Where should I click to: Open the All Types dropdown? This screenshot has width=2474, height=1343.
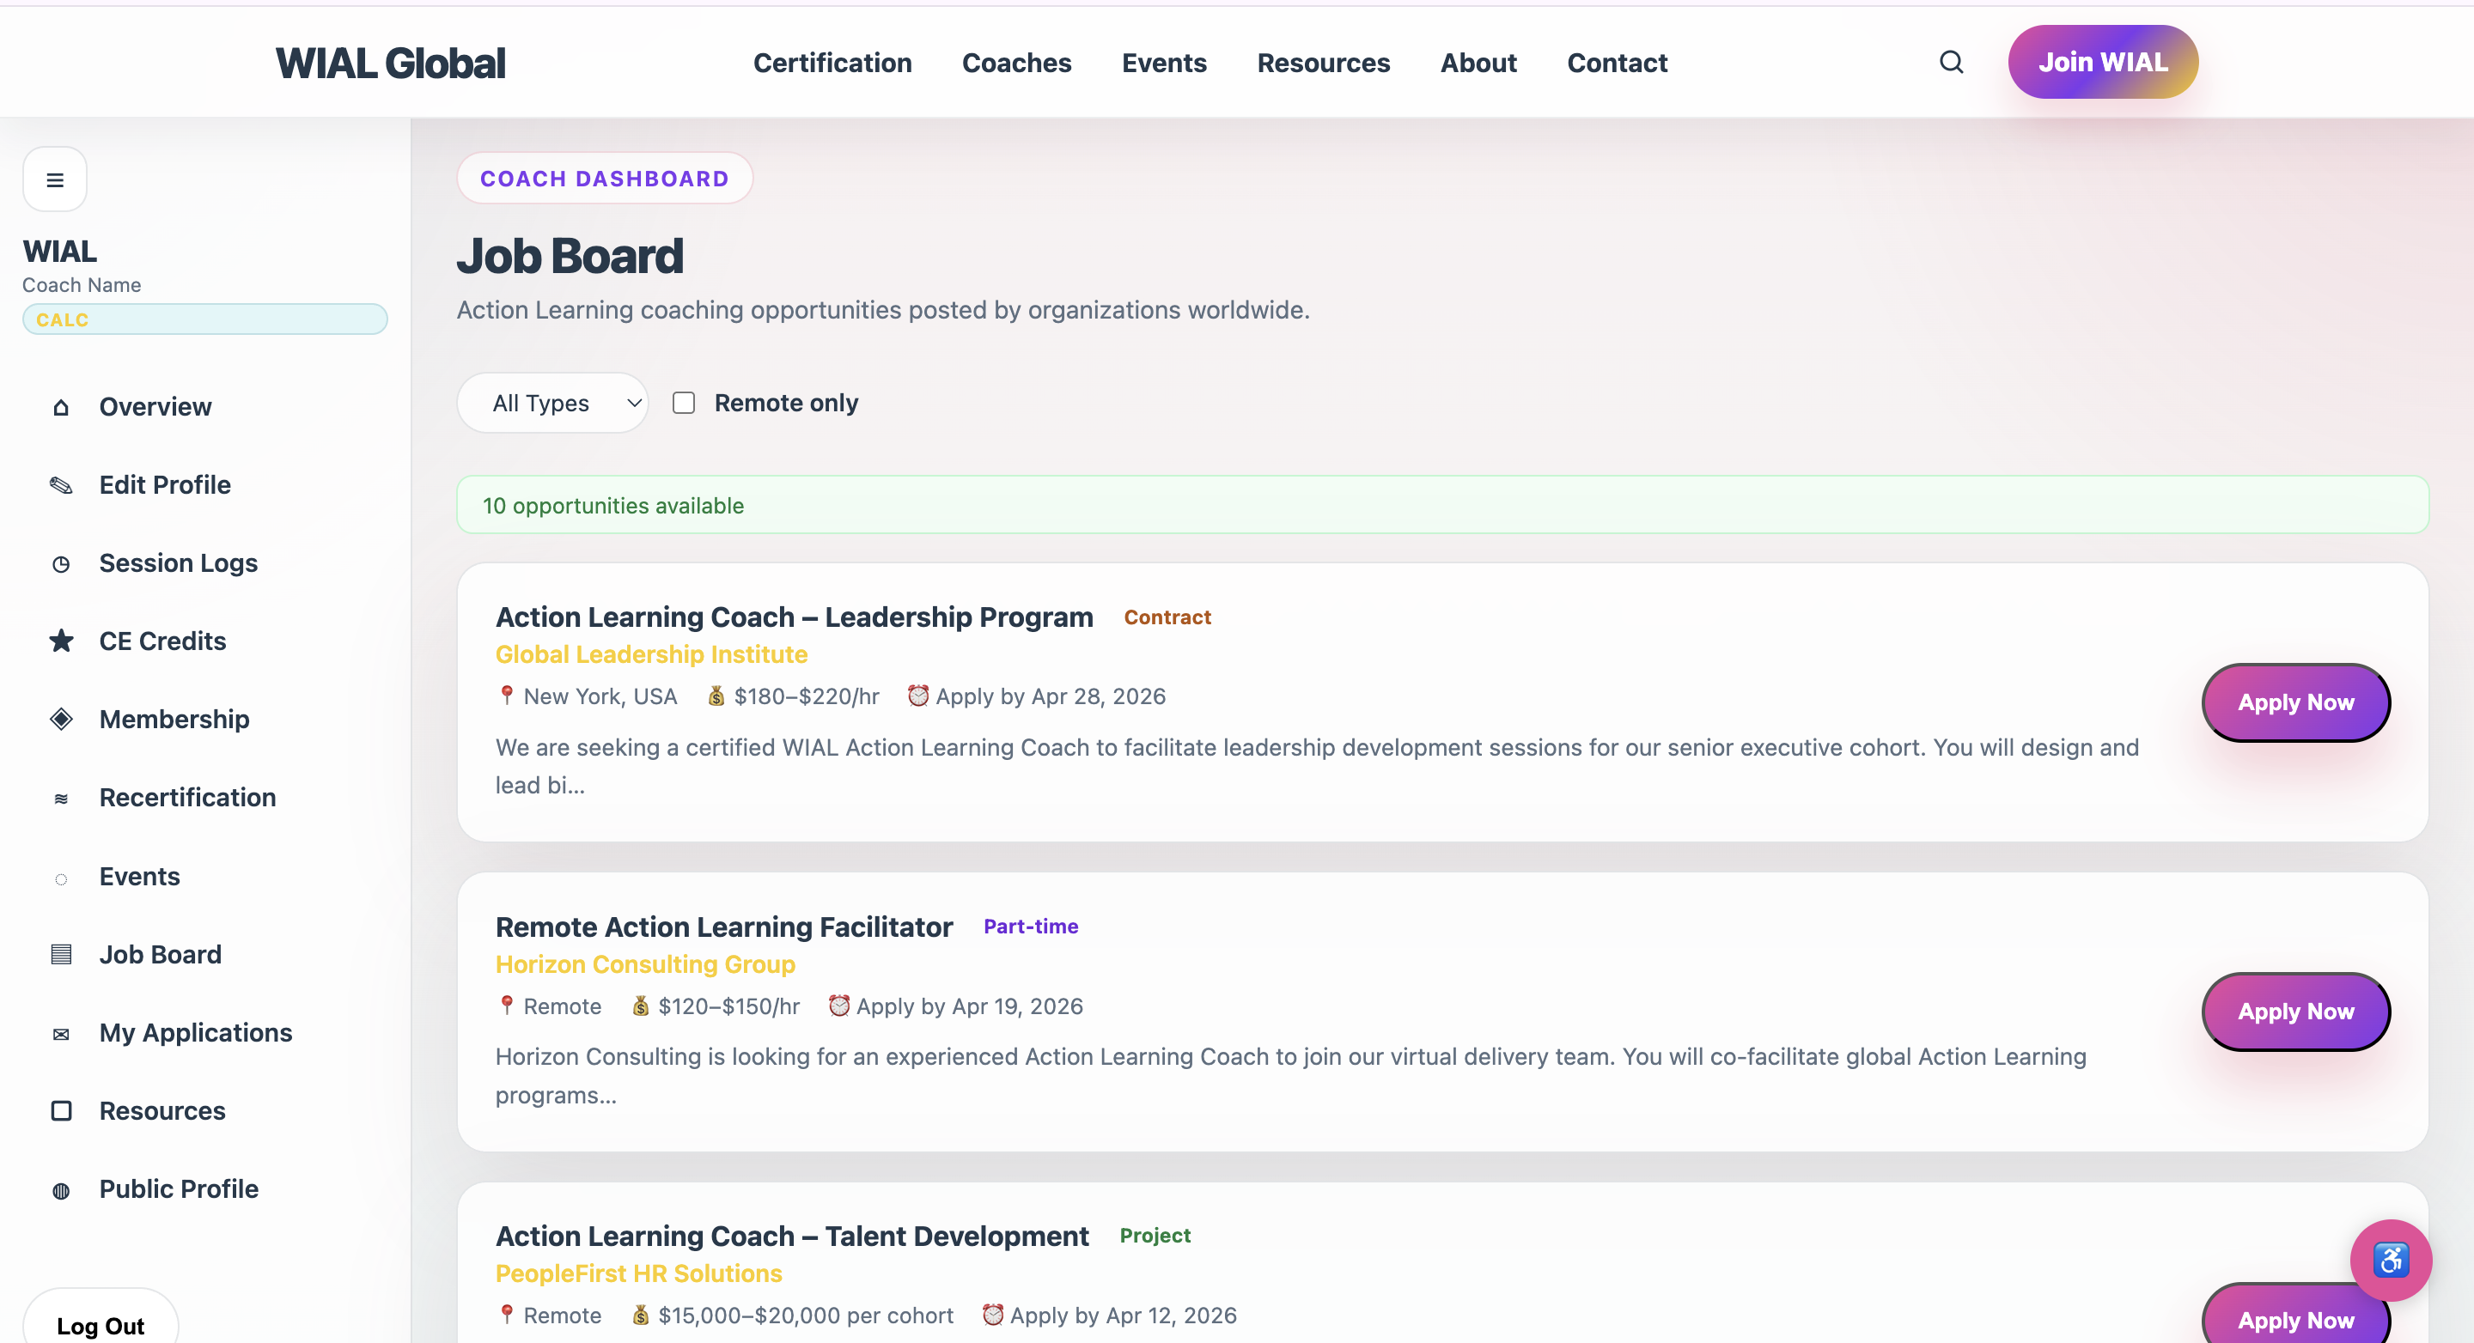point(552,404)
